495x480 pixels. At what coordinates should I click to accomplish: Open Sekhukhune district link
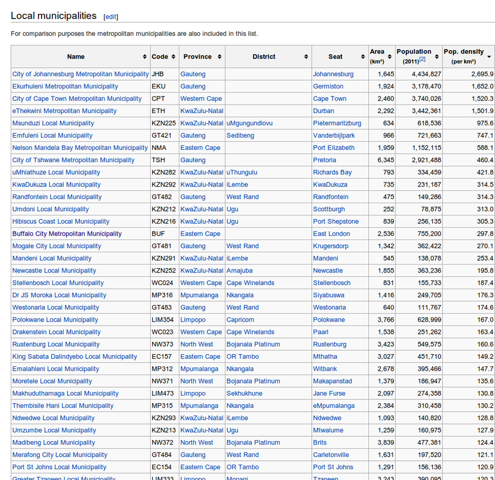245,394
